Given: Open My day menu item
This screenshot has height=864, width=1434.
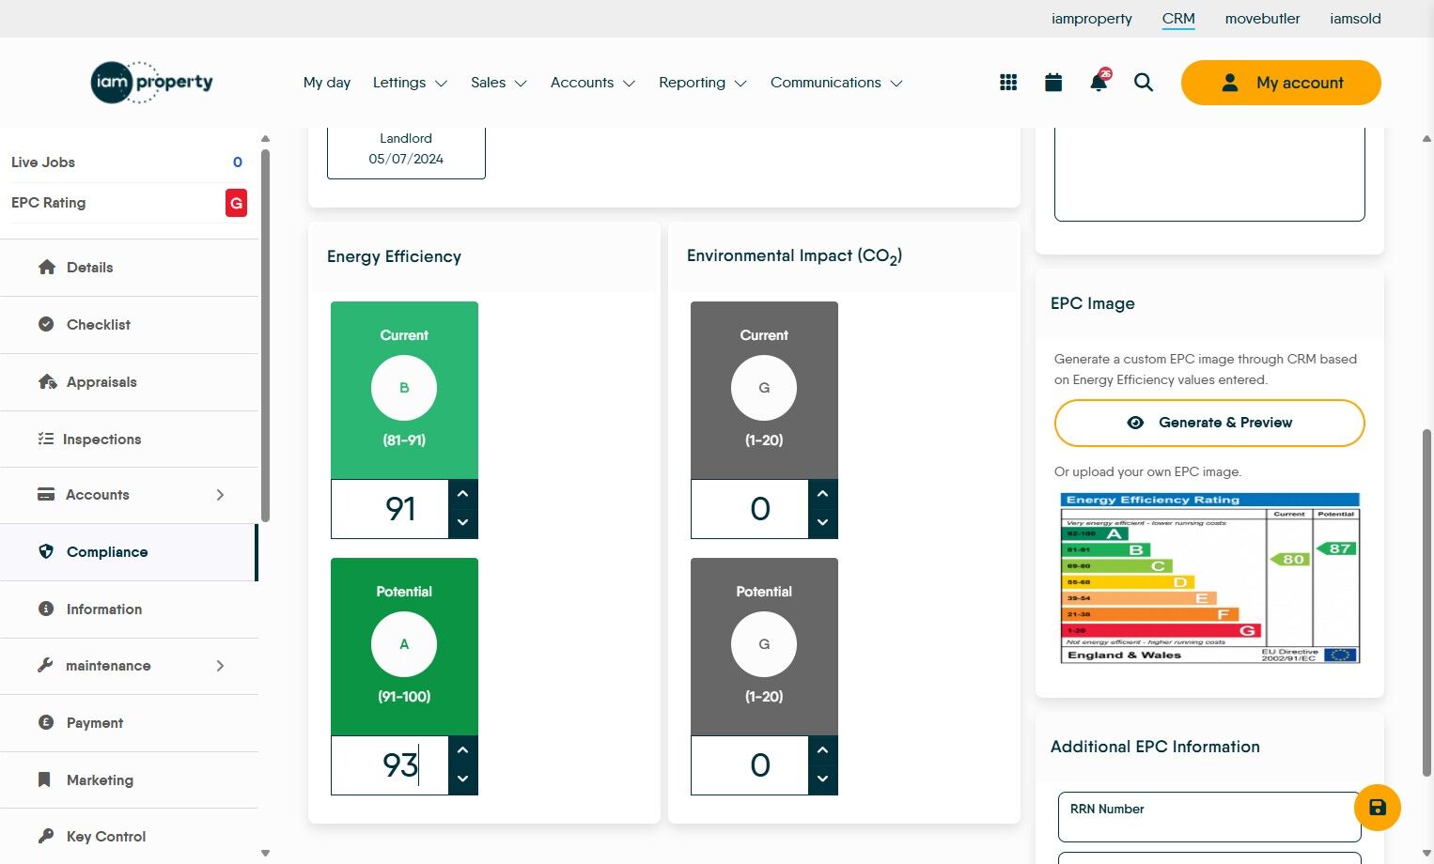Looking at the screenshot, I should 327,83.
